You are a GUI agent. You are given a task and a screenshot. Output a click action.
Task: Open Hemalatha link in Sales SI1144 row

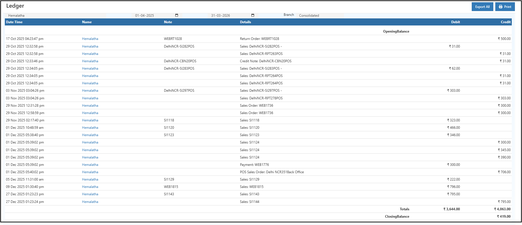(x=90, y=202)
